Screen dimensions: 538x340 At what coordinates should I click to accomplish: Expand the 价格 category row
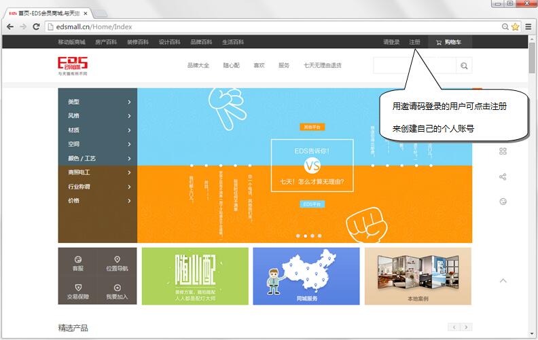[x=97, y=201]
